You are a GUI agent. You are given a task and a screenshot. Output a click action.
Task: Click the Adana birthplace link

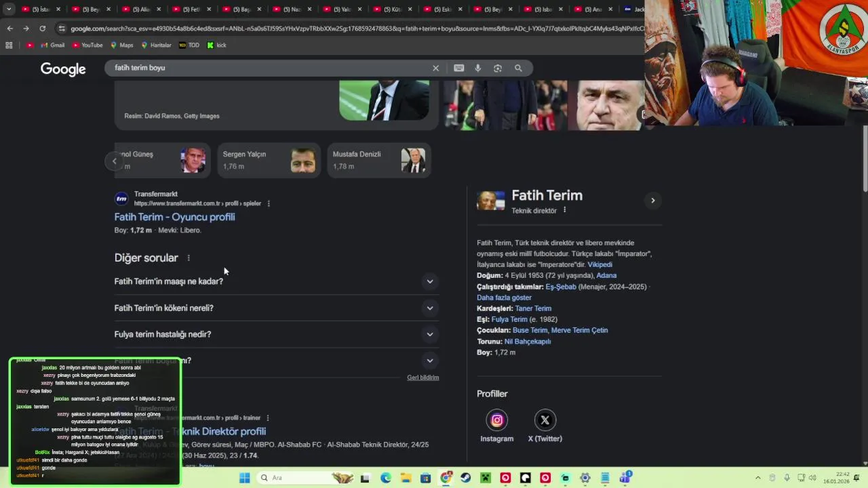606,276
